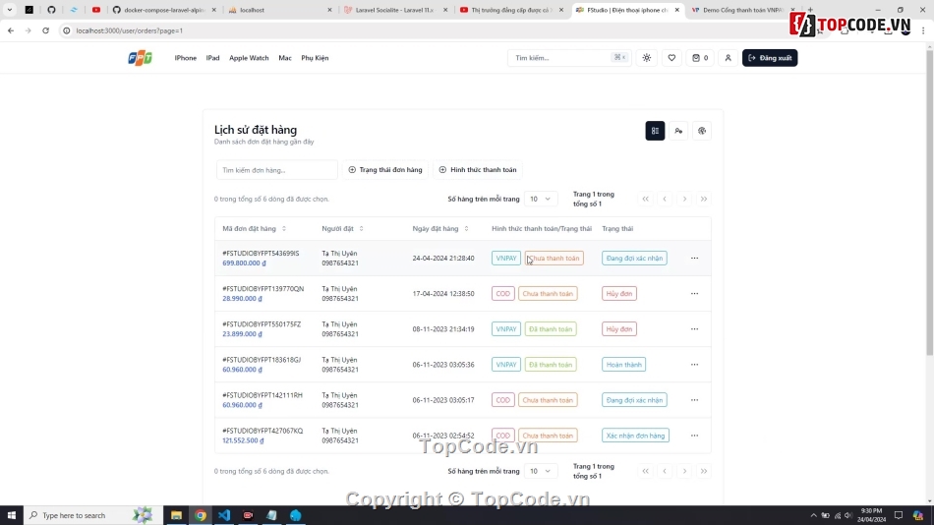The width and height of the screenshot is (934, 525).
Task: Click the 121.552.500 đ order total
Action: (243, 441)
